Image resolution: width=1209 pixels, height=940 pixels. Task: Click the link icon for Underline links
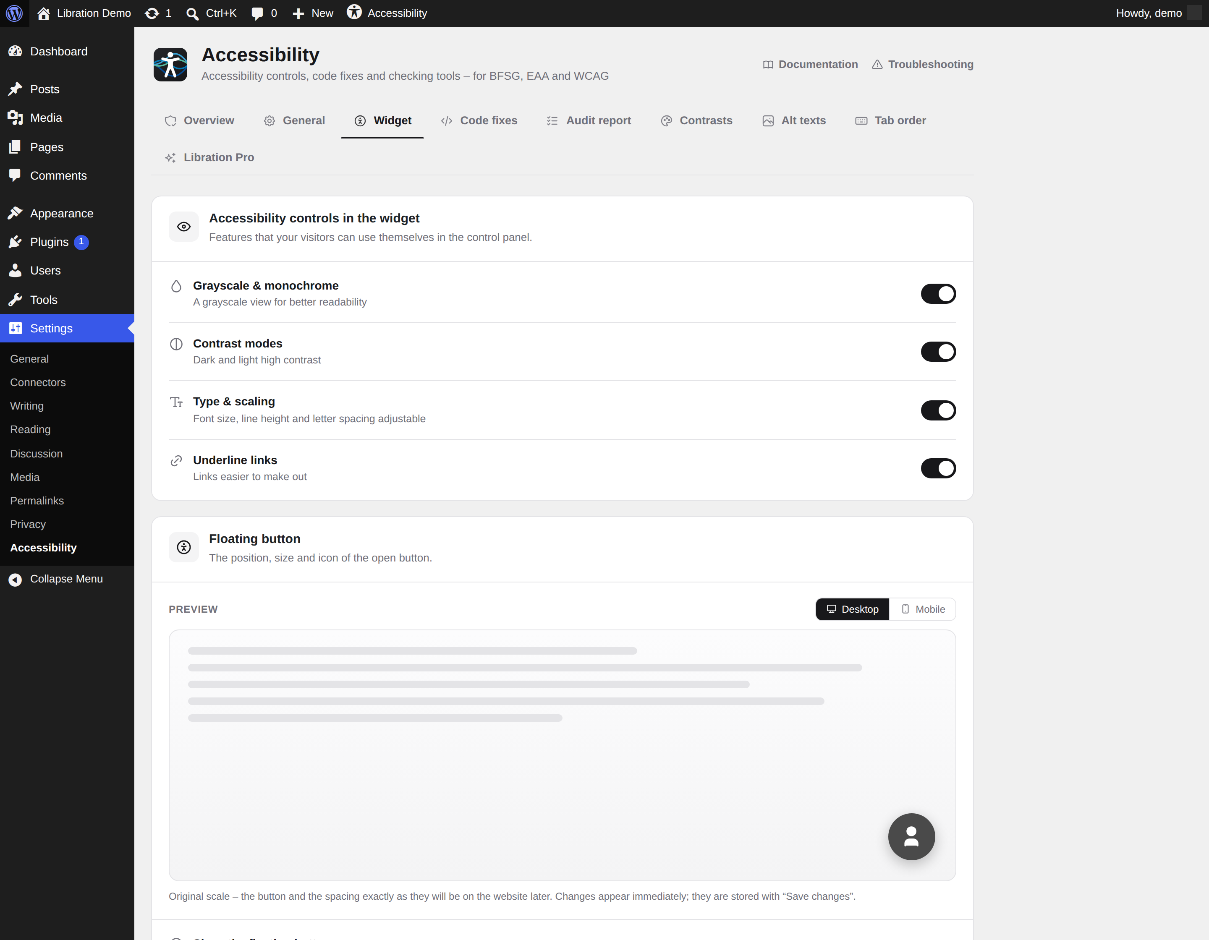[176, 461]
